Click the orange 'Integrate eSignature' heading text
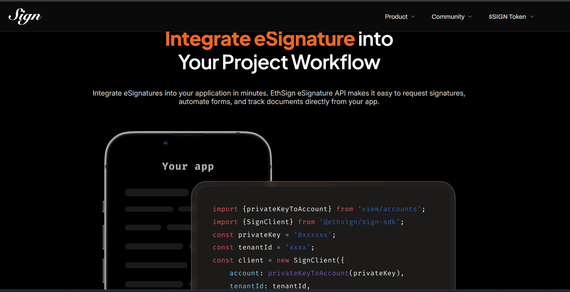 pos(260,39)
